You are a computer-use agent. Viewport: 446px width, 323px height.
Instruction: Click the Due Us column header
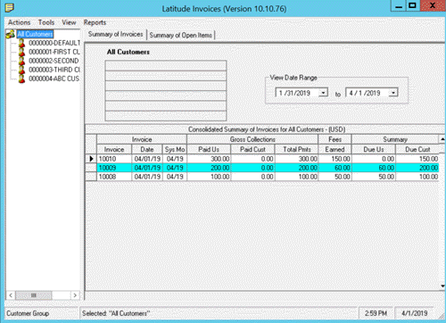[x=374, y=149]
